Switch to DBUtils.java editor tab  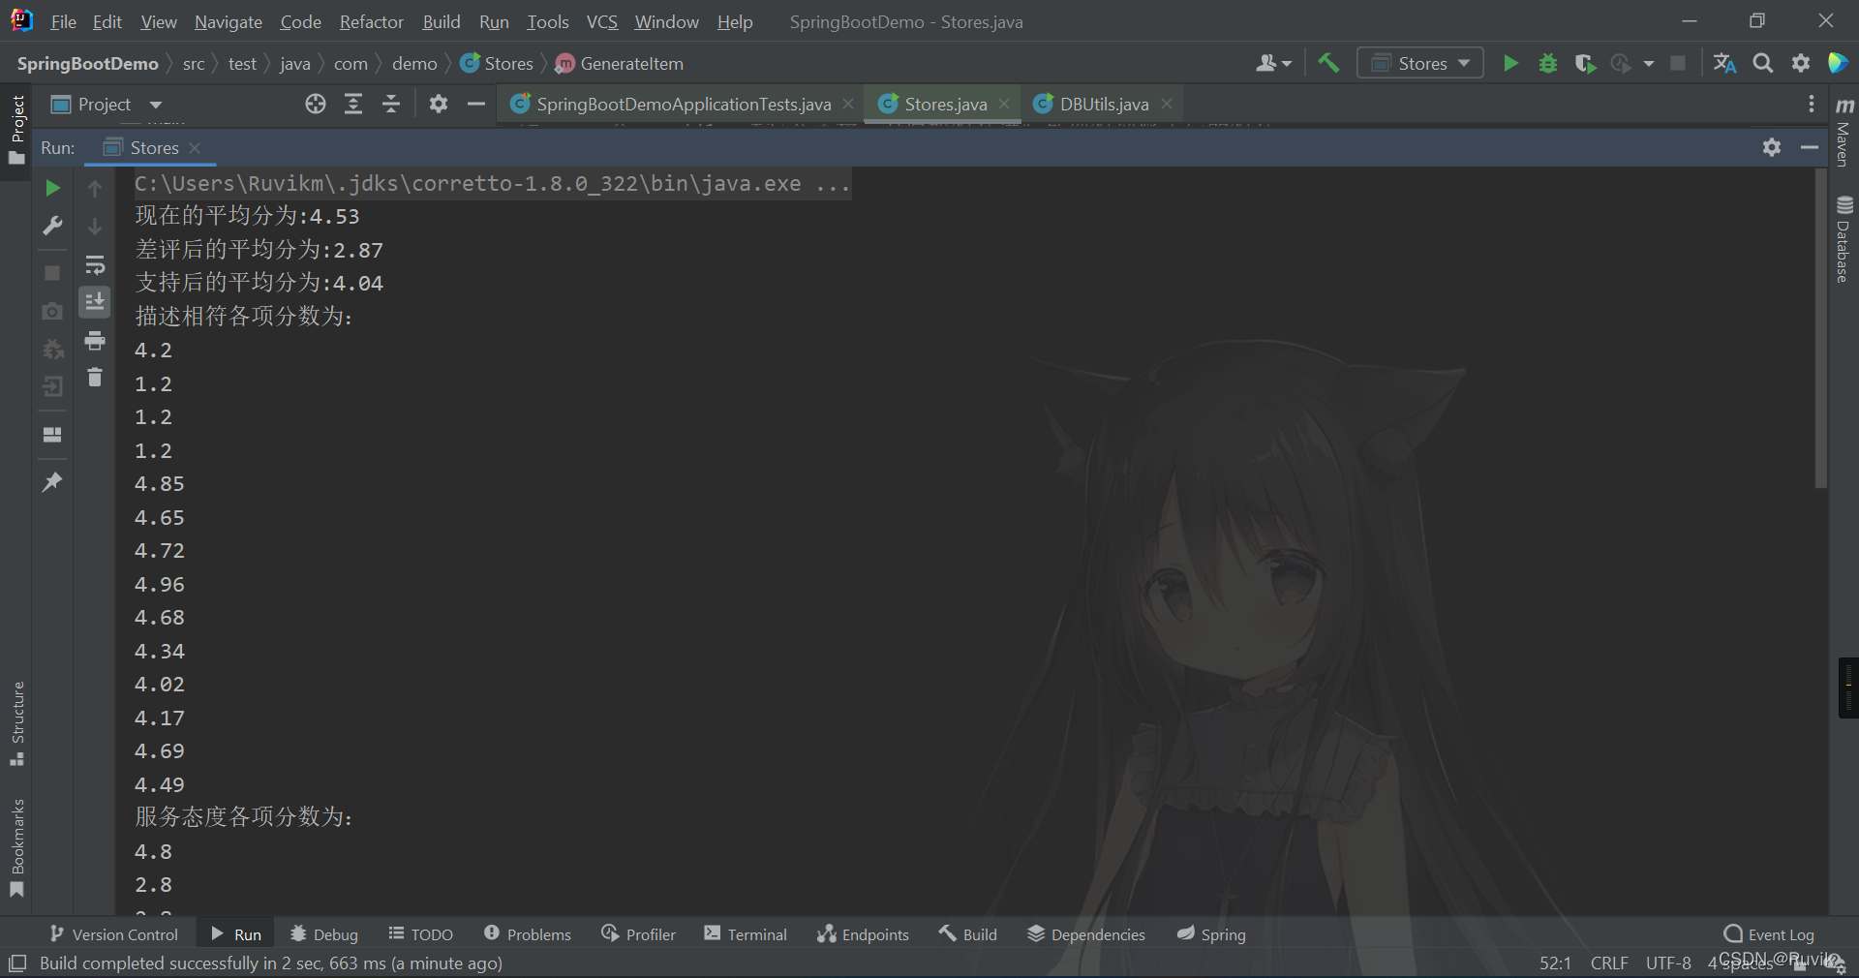(x=1104, y=104)
